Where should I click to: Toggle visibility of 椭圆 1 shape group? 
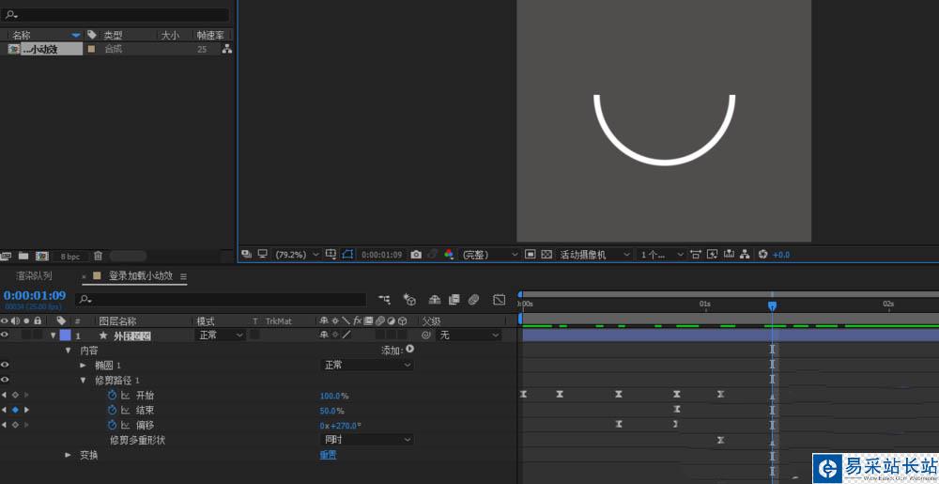coord(5,365)
